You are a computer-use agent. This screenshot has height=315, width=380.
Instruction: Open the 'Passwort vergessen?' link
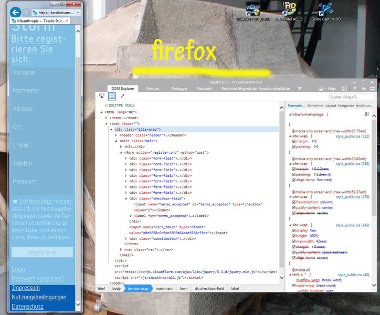[x=38, y=278]
